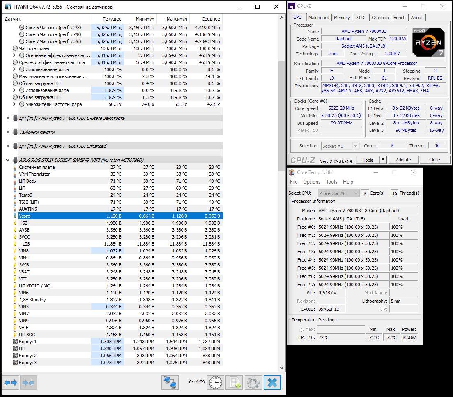
Task: Expand the C-State Занятость sensor group
Action: pos(8,118)
